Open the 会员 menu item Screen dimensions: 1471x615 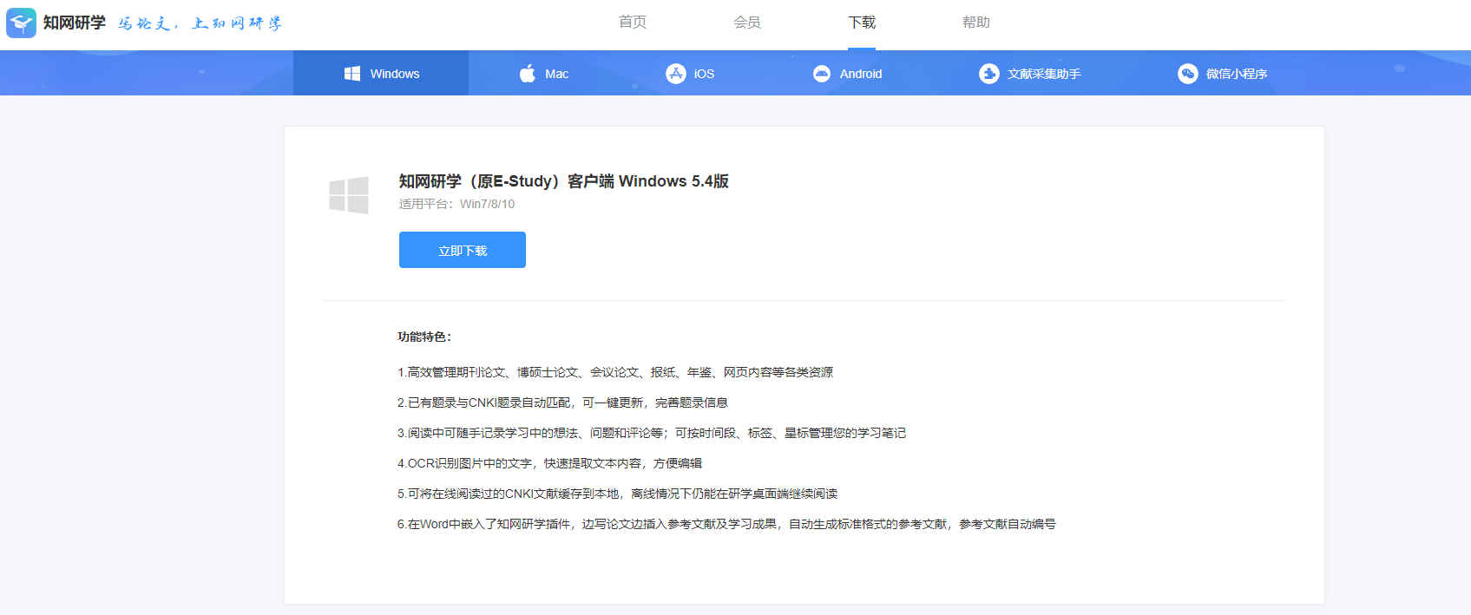pos(747,23)
